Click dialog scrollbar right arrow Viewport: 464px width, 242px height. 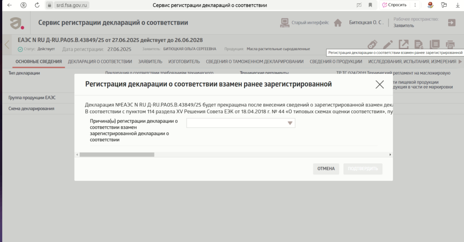390,155
